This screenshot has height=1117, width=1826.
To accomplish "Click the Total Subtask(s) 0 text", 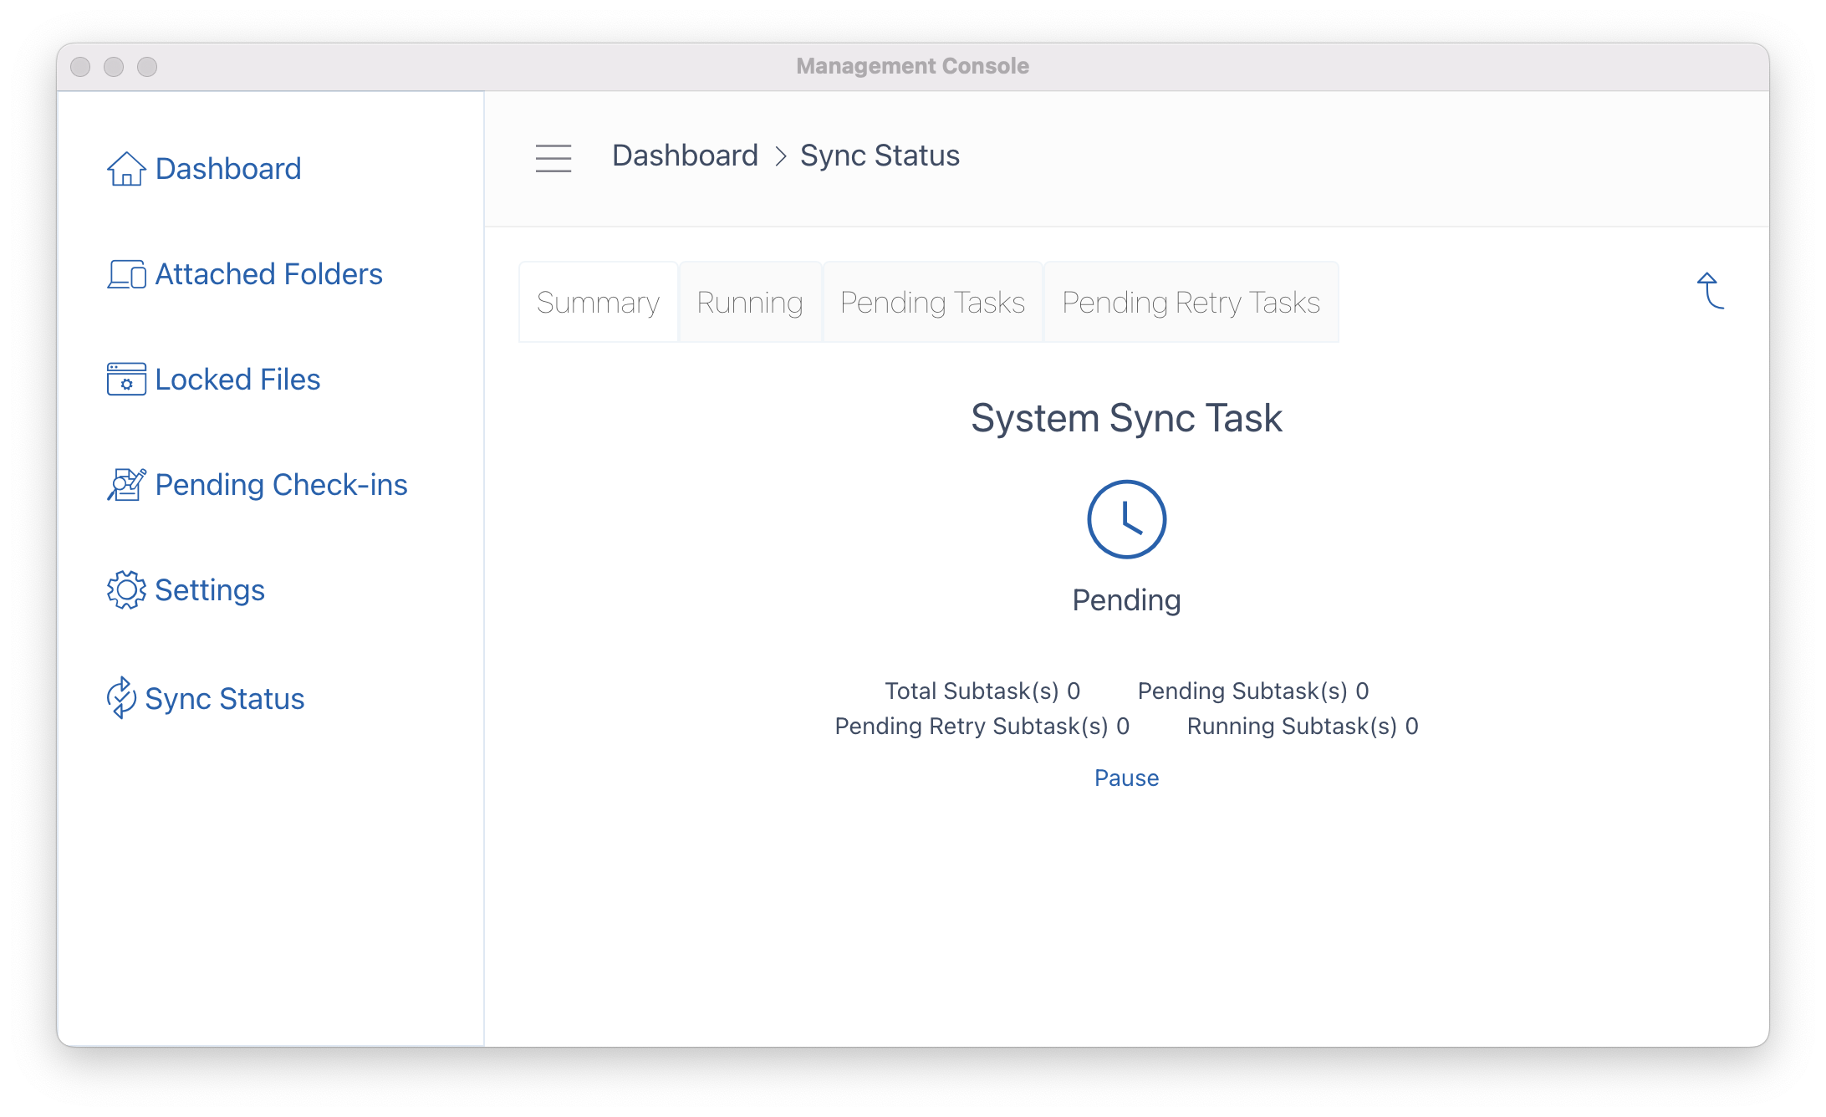I will coord(982,691).
